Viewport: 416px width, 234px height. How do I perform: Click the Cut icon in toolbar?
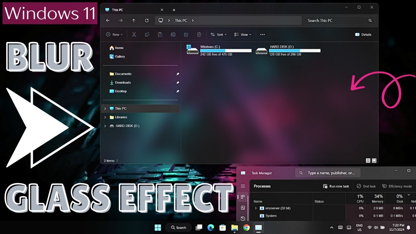click(x=134, y=34)
